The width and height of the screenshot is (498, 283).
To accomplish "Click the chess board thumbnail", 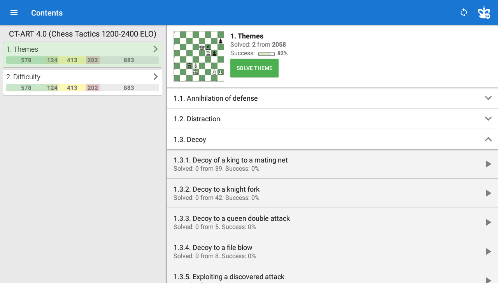I will coord(199,56).
